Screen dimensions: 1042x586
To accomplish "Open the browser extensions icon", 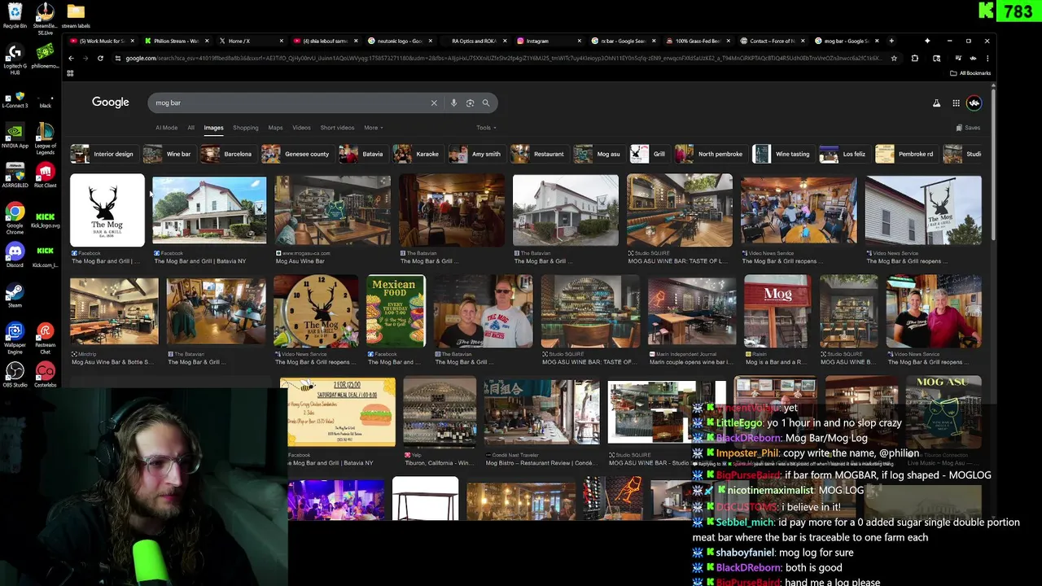I will point(914,59).
